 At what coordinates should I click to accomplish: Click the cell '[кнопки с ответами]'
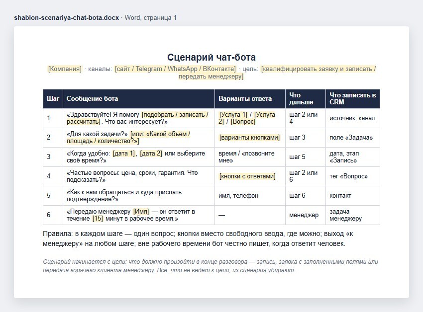point(250,176)
